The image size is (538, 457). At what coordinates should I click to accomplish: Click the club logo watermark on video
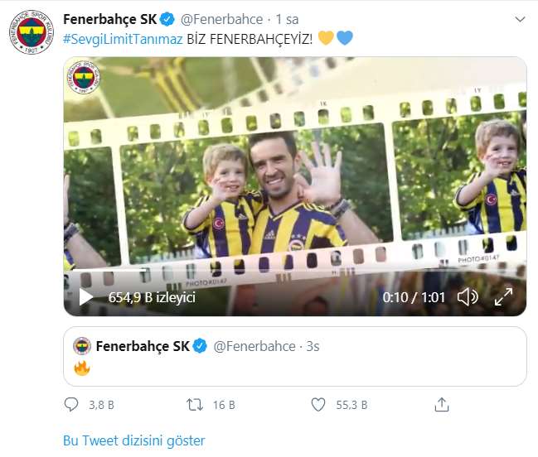(85, 79)
